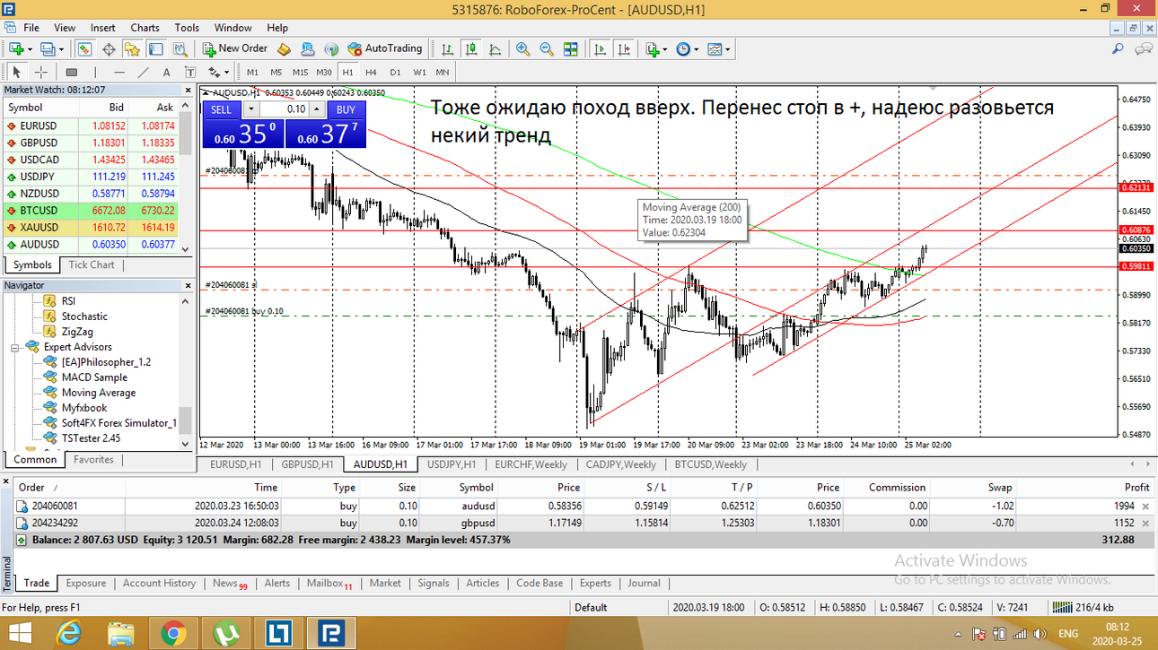Open the indicators list dropdown
This screenshot has height=650, width=1158.
(x=656, y=48)
